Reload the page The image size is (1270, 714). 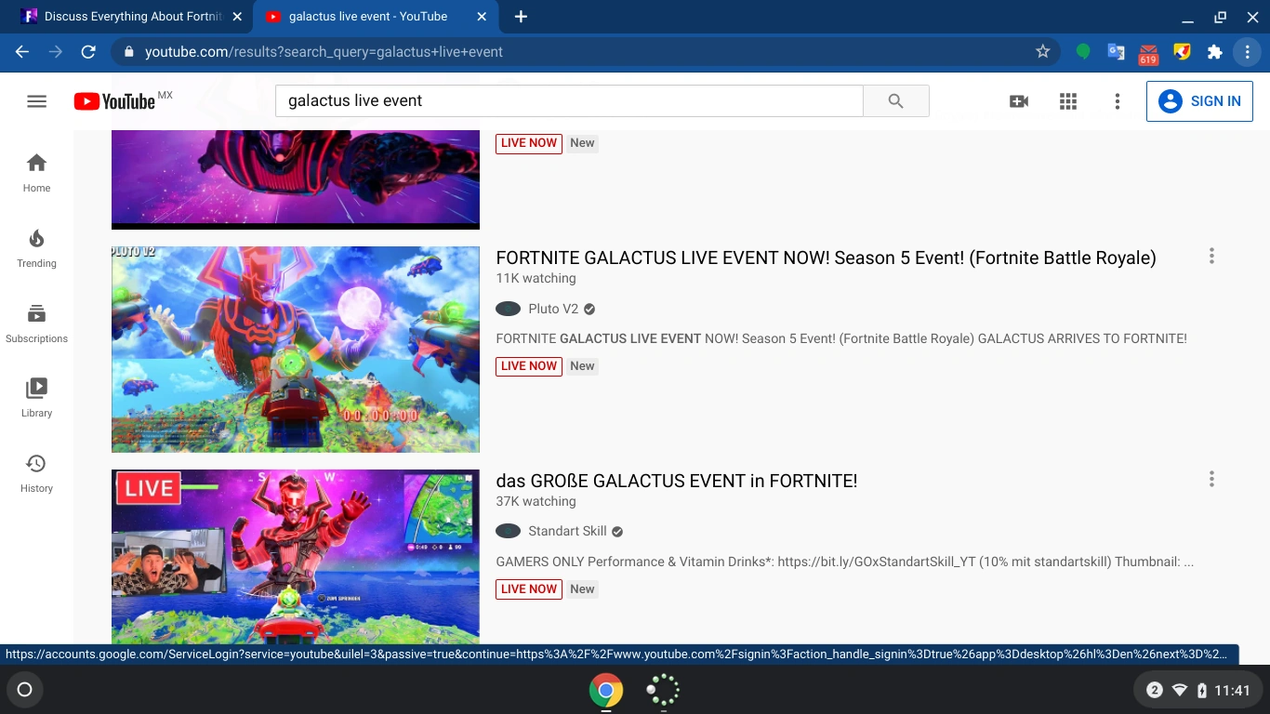pos(88,52)
